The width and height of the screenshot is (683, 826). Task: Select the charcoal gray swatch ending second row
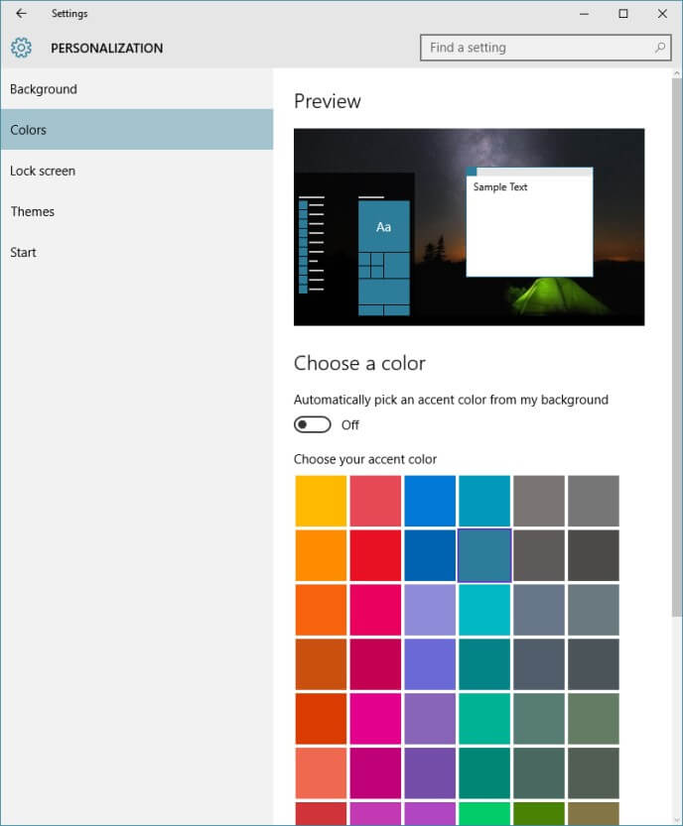tap(594, 555)
